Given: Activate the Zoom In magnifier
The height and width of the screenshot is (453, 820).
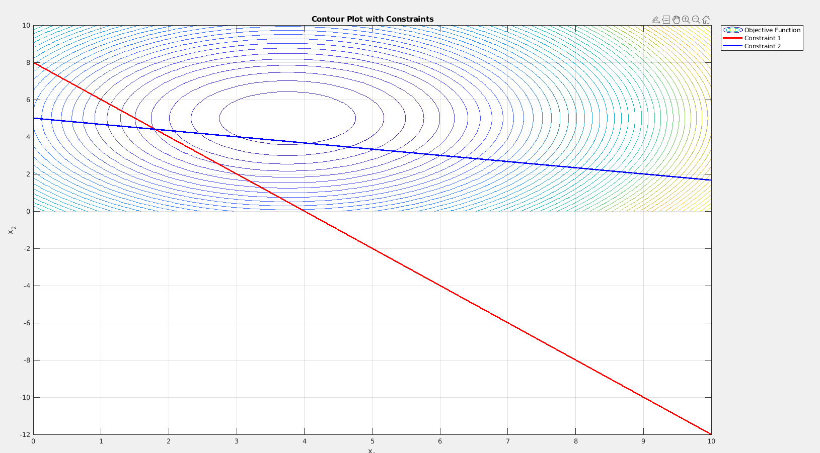Looking at the screenshot, I should (686, 20).
